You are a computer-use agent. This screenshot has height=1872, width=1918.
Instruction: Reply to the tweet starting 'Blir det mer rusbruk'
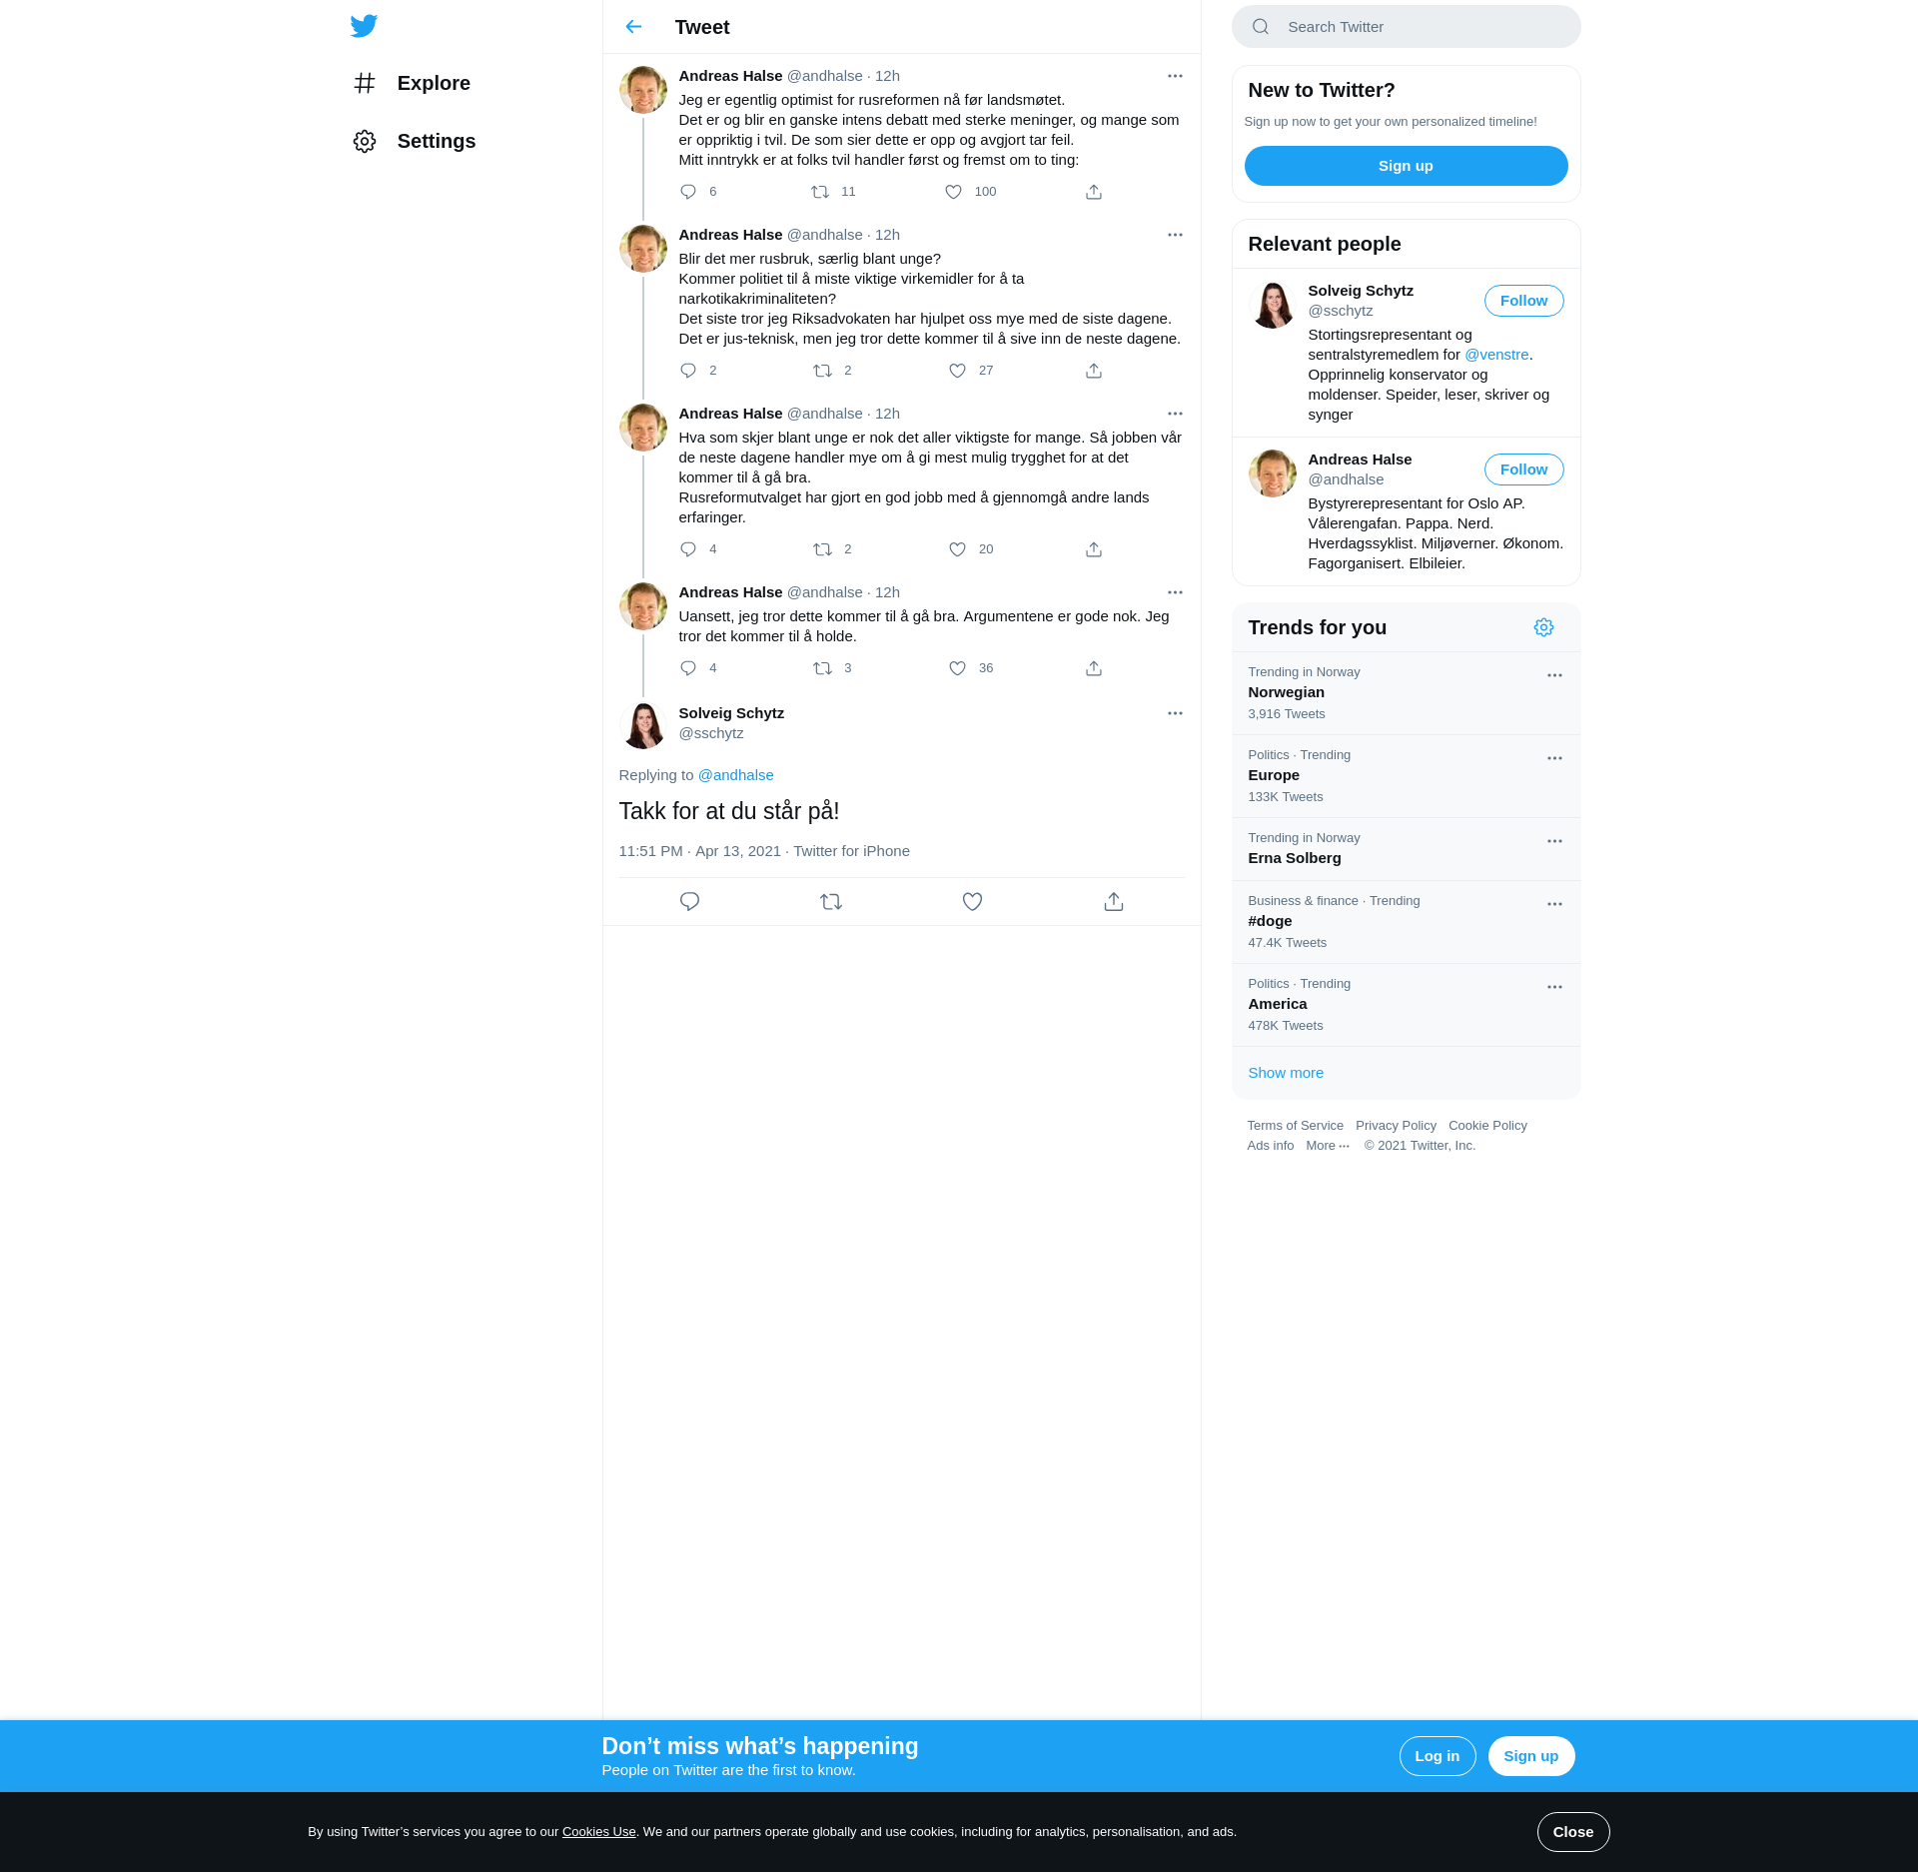point(688,371)
